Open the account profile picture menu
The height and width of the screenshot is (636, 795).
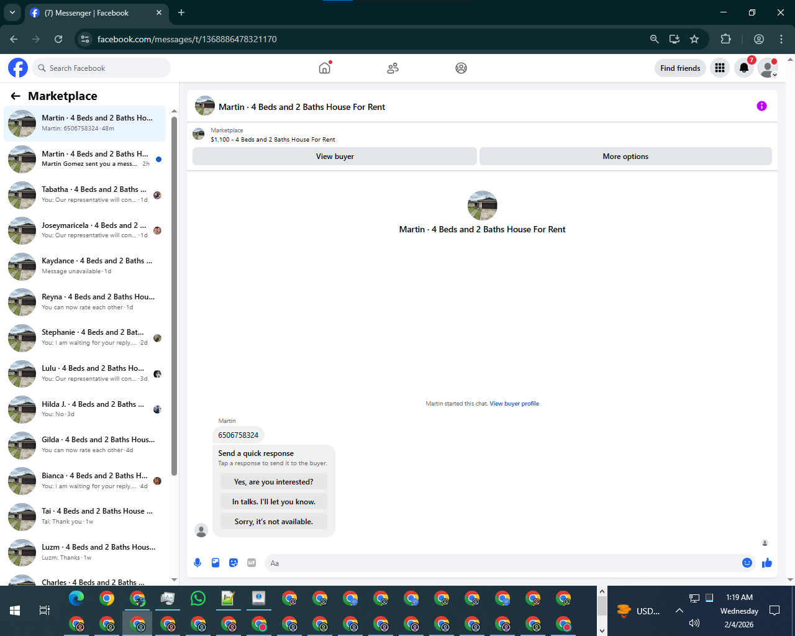click(x=768, y=68)
